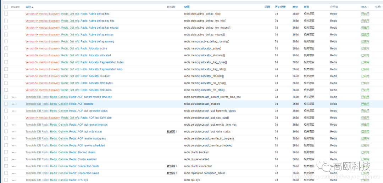Open Redis: Active defrag running item
Screen dimensions: 383x183
[97, 41]
